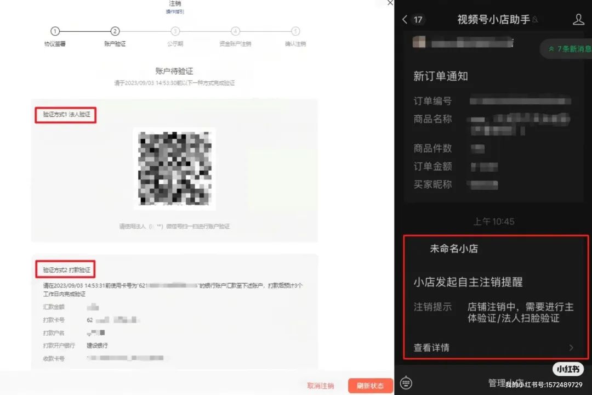
Task: Click the 取消注销 button
Action: (x=320, y=385)
